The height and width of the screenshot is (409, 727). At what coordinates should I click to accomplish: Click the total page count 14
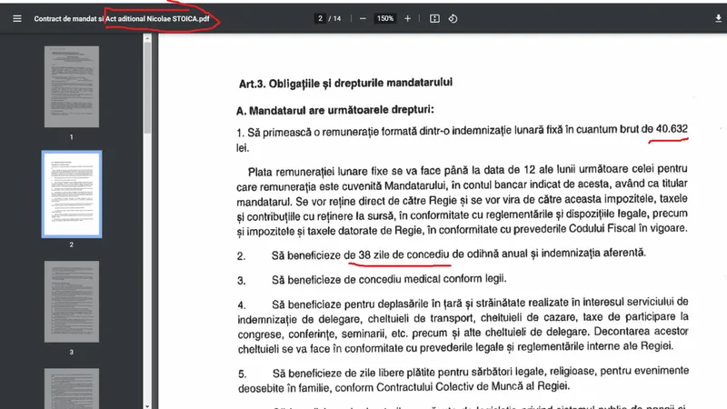(338, 18)
